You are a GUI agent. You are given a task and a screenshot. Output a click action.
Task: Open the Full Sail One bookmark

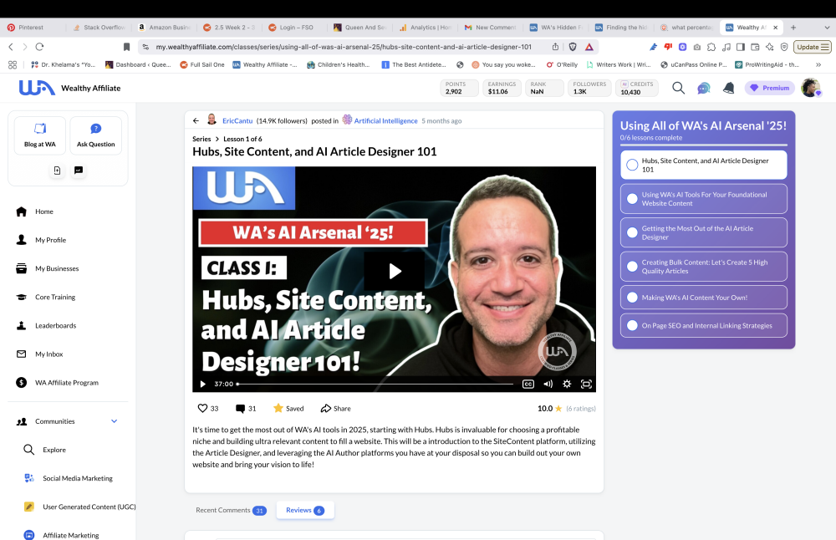click(x=202, y=64)
